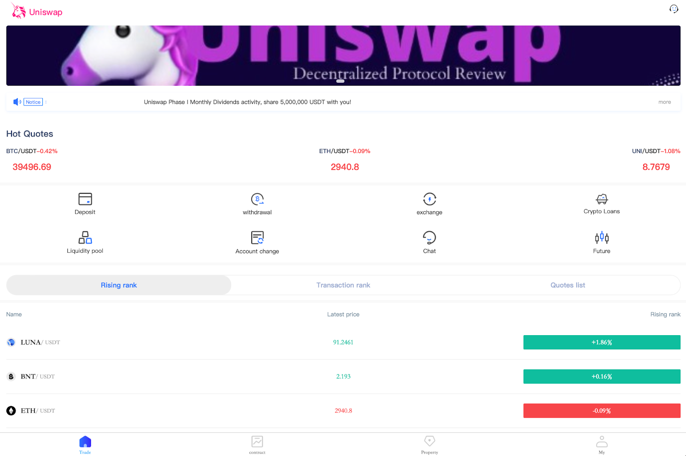Open the exchange swap icon
Image resolution: width=686 pixels, height=456 pixels.
430,199
